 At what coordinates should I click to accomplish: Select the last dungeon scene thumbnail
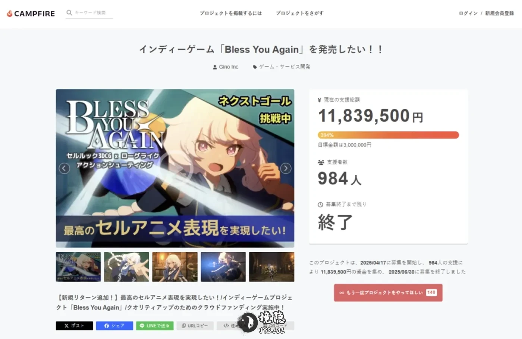point(271,267)
